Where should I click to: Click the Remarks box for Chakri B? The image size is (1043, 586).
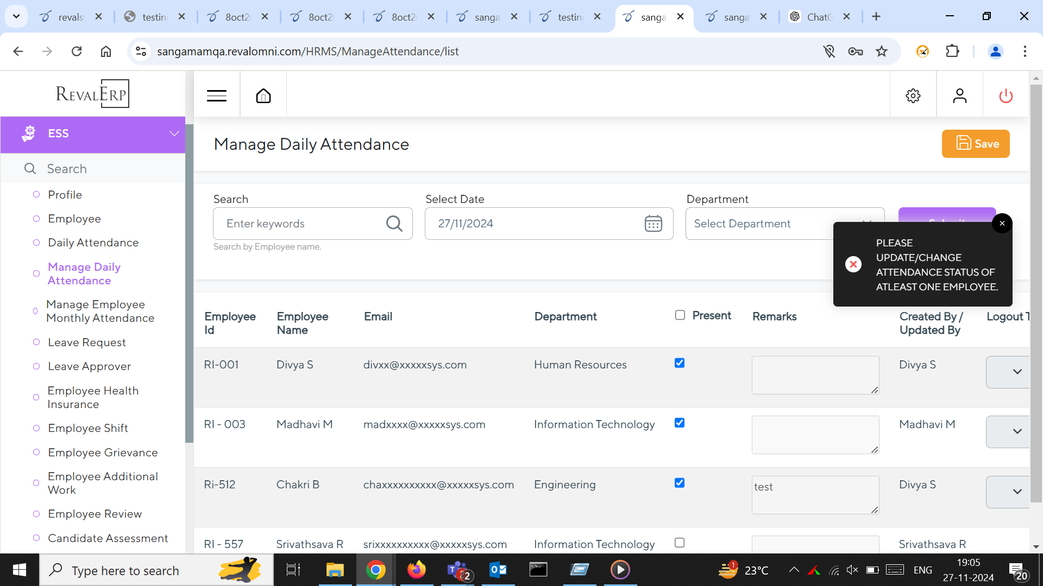(815, 495)
